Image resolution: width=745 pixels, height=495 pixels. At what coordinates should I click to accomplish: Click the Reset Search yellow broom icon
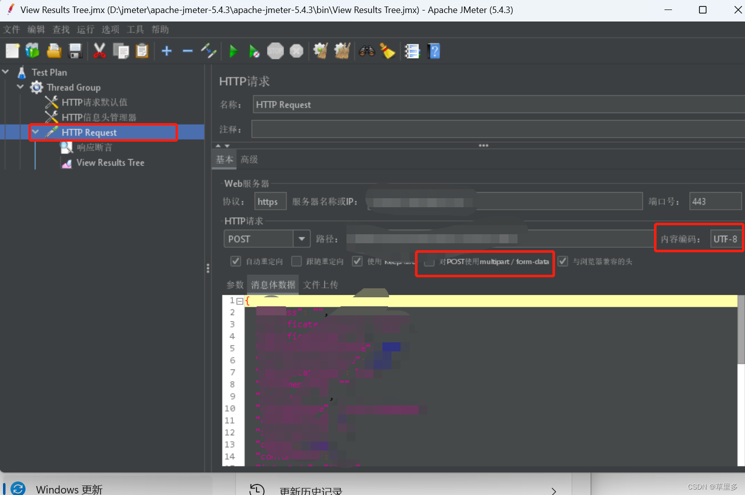pos(387,51)
